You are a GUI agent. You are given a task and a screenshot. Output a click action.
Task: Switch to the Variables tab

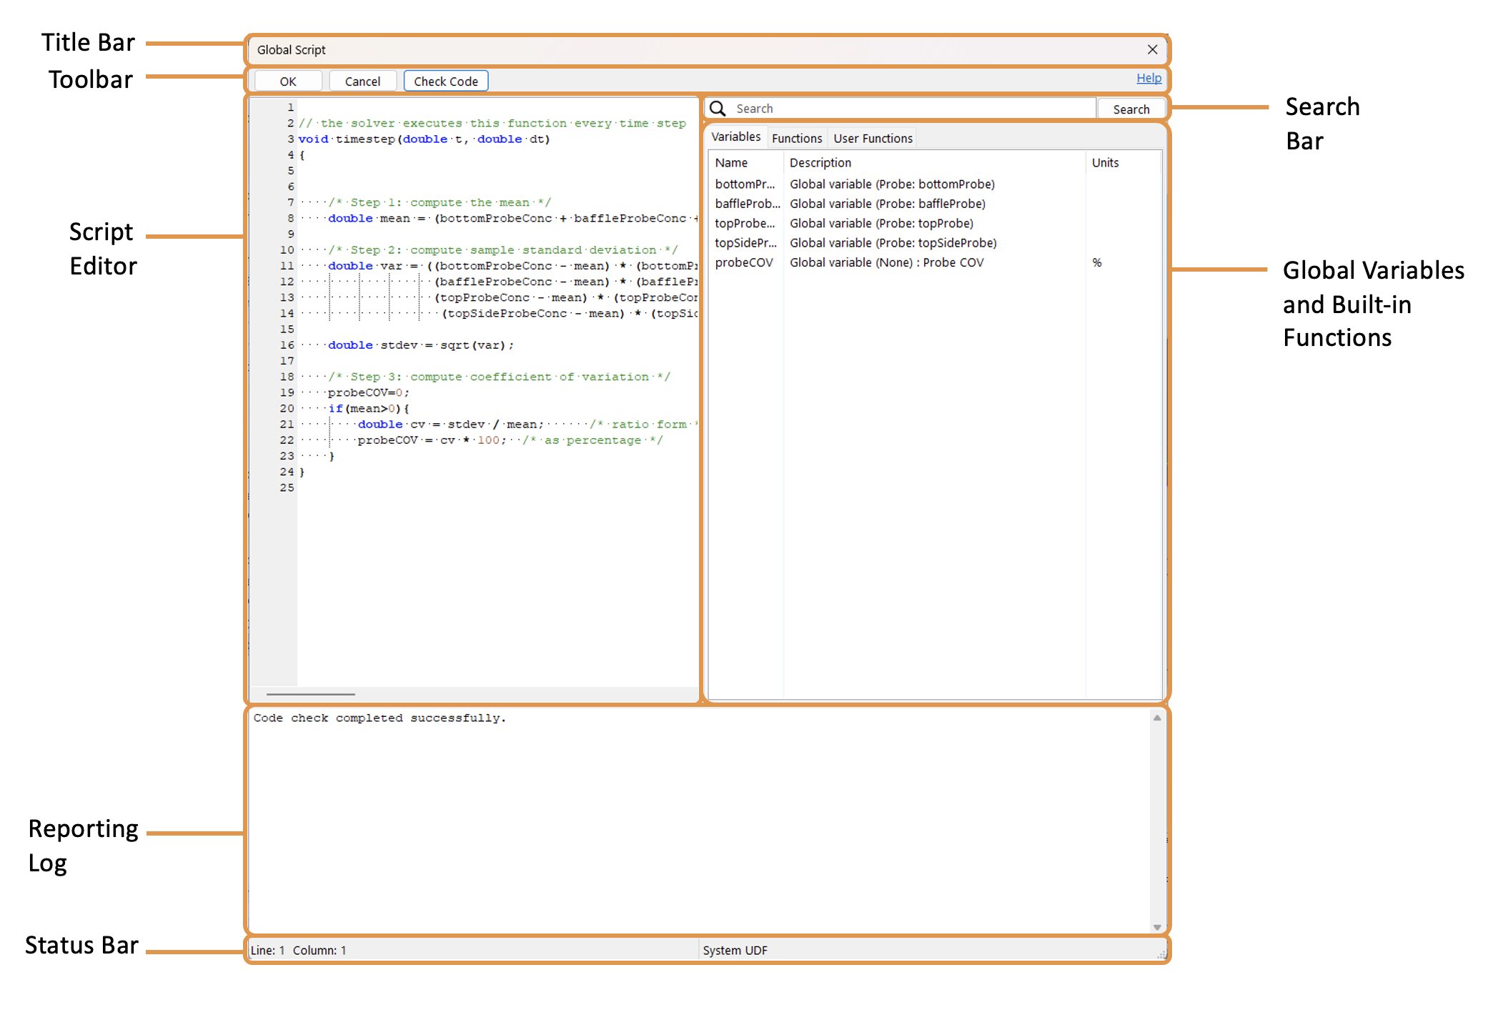(735, 137)
